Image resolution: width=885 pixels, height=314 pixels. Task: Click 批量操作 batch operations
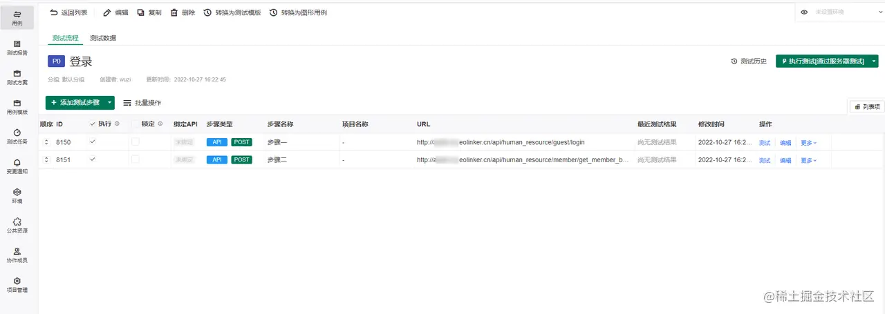(142, 102)
